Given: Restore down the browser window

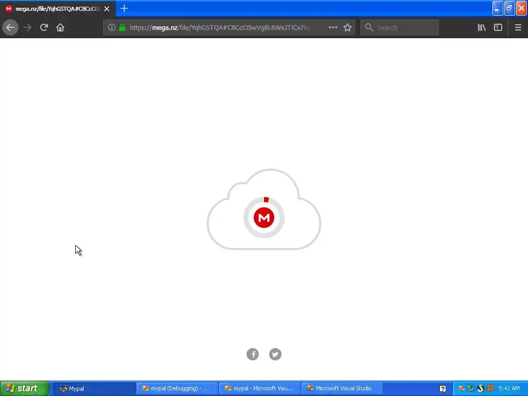Looking at the screenshot, I should tap(509, 8).
